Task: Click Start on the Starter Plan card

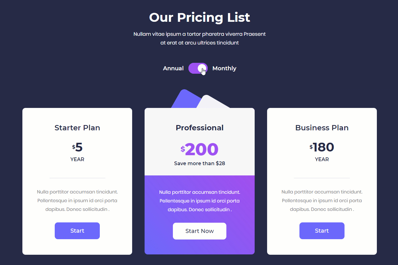Action: (x=77, y=231)
